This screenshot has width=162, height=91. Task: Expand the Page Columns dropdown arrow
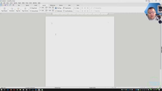point(29,10)
